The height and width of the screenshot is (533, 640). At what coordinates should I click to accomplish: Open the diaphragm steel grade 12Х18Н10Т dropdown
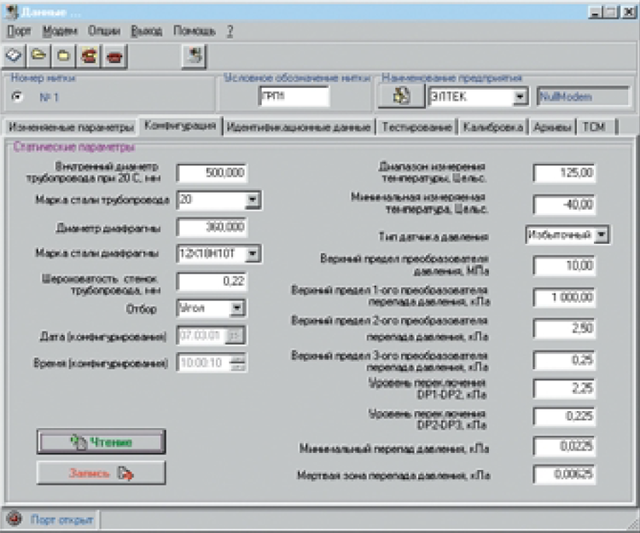[253, 253]
